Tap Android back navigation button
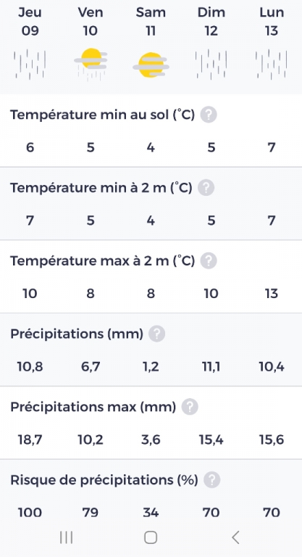 click(235, 537)
